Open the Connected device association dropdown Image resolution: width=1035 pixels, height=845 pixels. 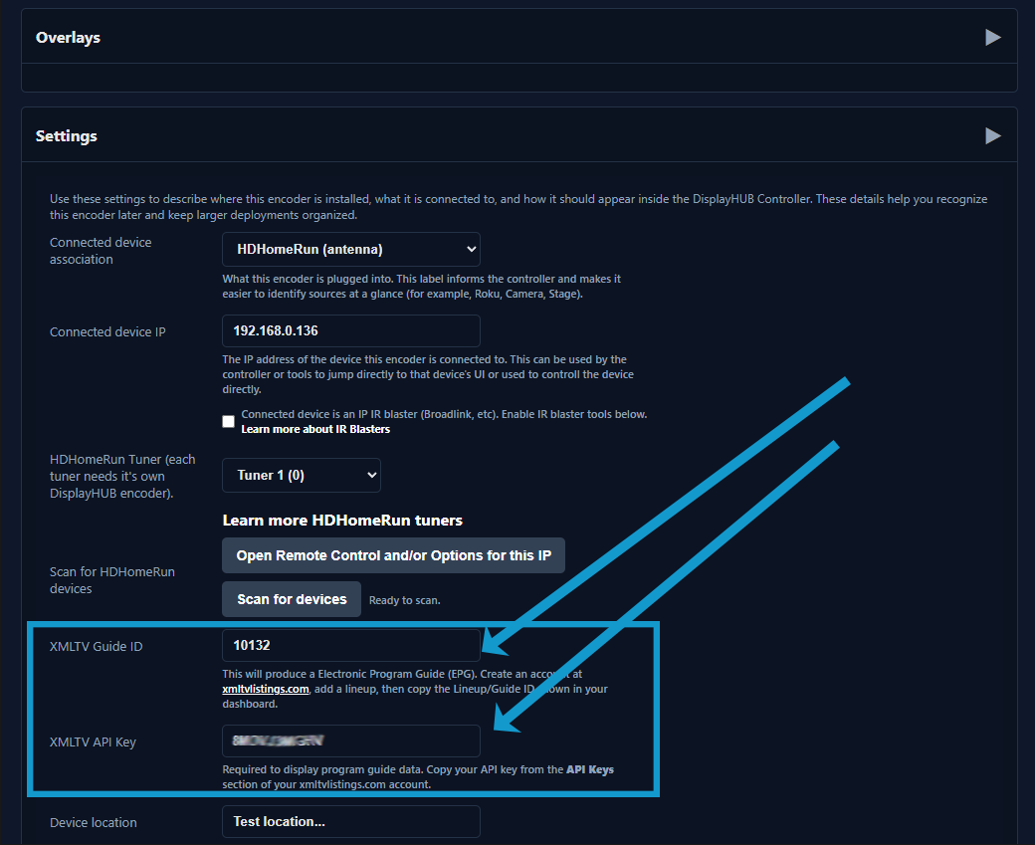[350, 249]
